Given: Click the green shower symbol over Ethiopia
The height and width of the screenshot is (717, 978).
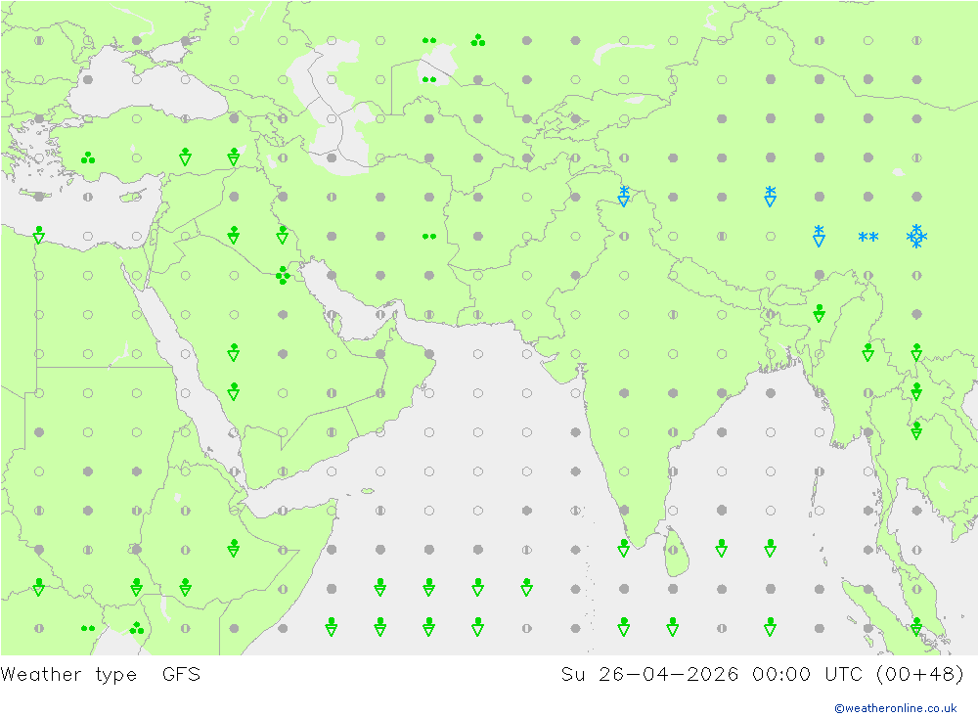Looking at the screenshot, I should pyautogui.click(x=234, y=548).
